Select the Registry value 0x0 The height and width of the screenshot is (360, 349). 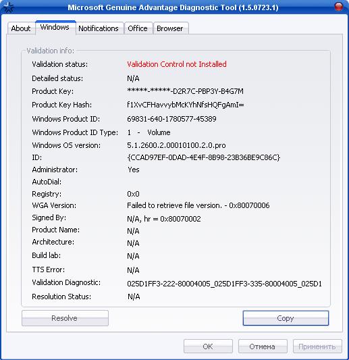133,194
